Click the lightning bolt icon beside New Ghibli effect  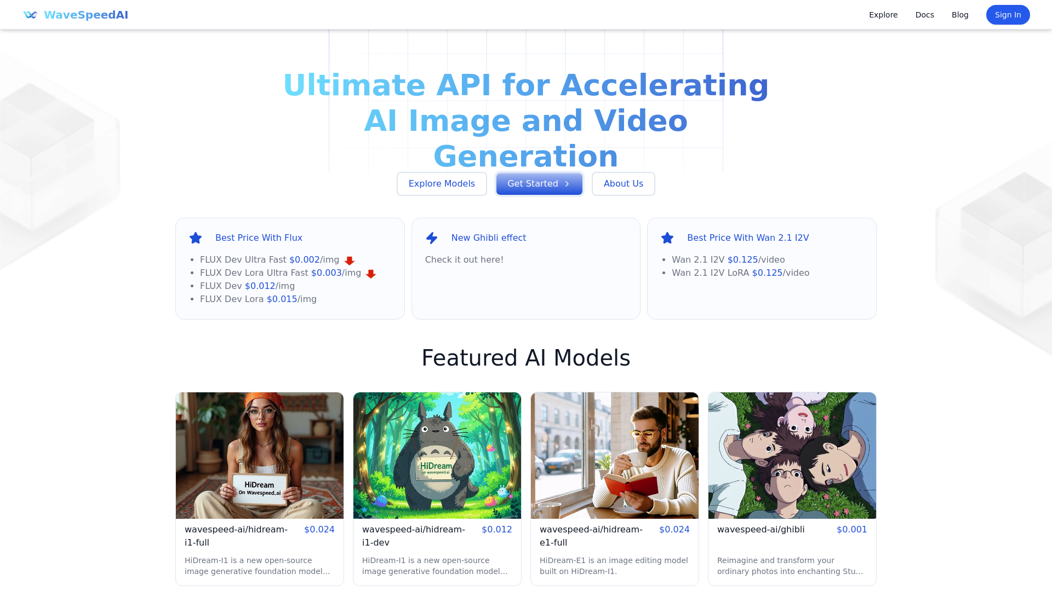(432, 238)
